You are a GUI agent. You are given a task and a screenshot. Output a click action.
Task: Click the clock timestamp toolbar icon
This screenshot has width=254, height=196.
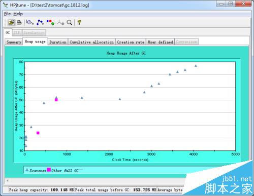point(30,22)
